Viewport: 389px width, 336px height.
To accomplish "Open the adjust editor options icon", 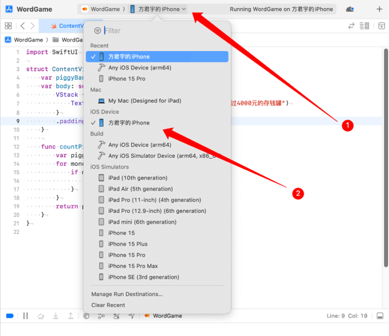I will (x=364, y=26).
